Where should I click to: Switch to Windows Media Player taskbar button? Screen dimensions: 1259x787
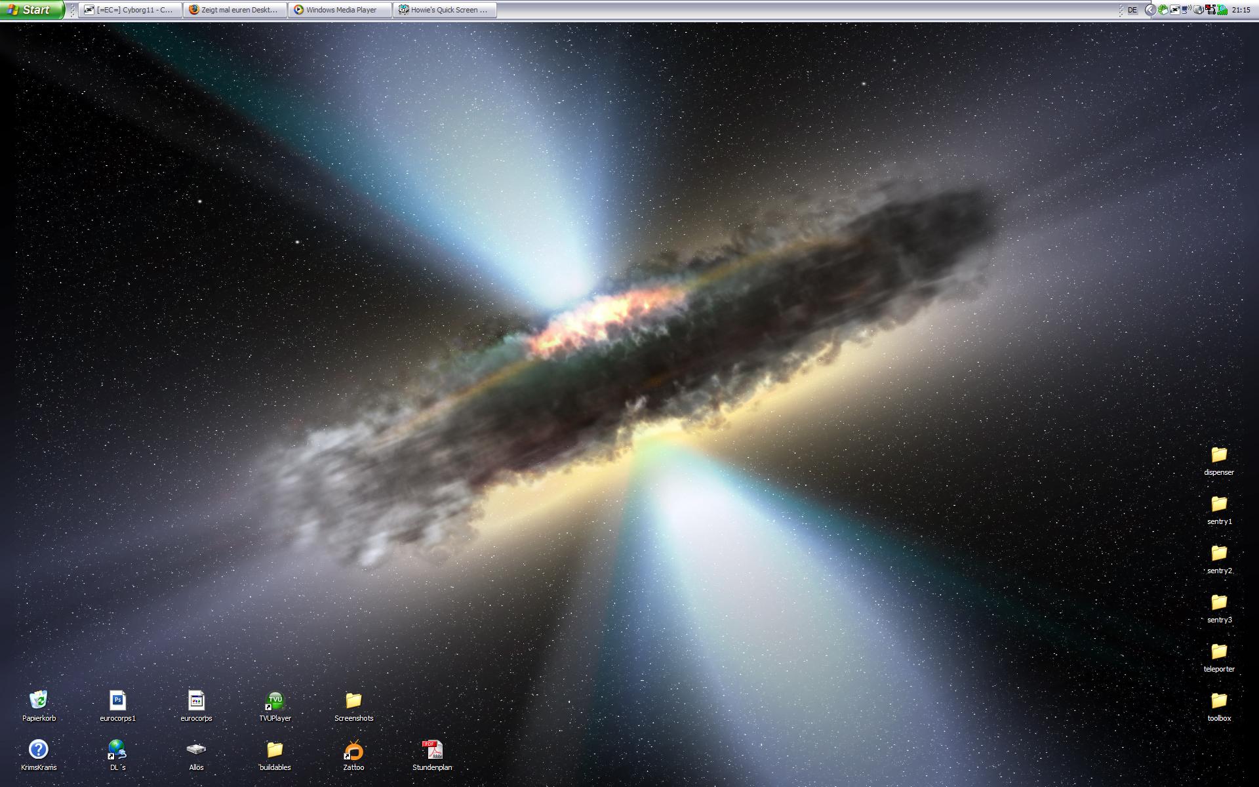340,10
